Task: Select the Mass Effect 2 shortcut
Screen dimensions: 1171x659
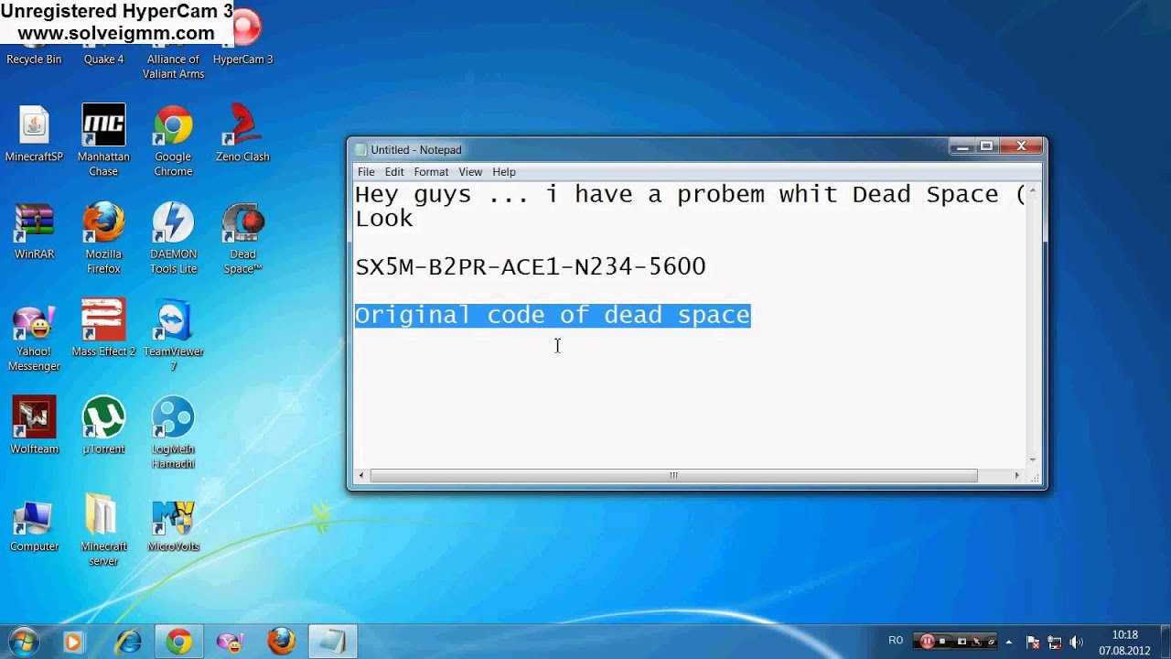Action: coord(103,329)
